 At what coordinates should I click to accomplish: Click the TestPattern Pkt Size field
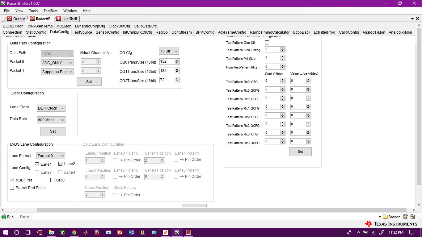[x=273, y=58]
